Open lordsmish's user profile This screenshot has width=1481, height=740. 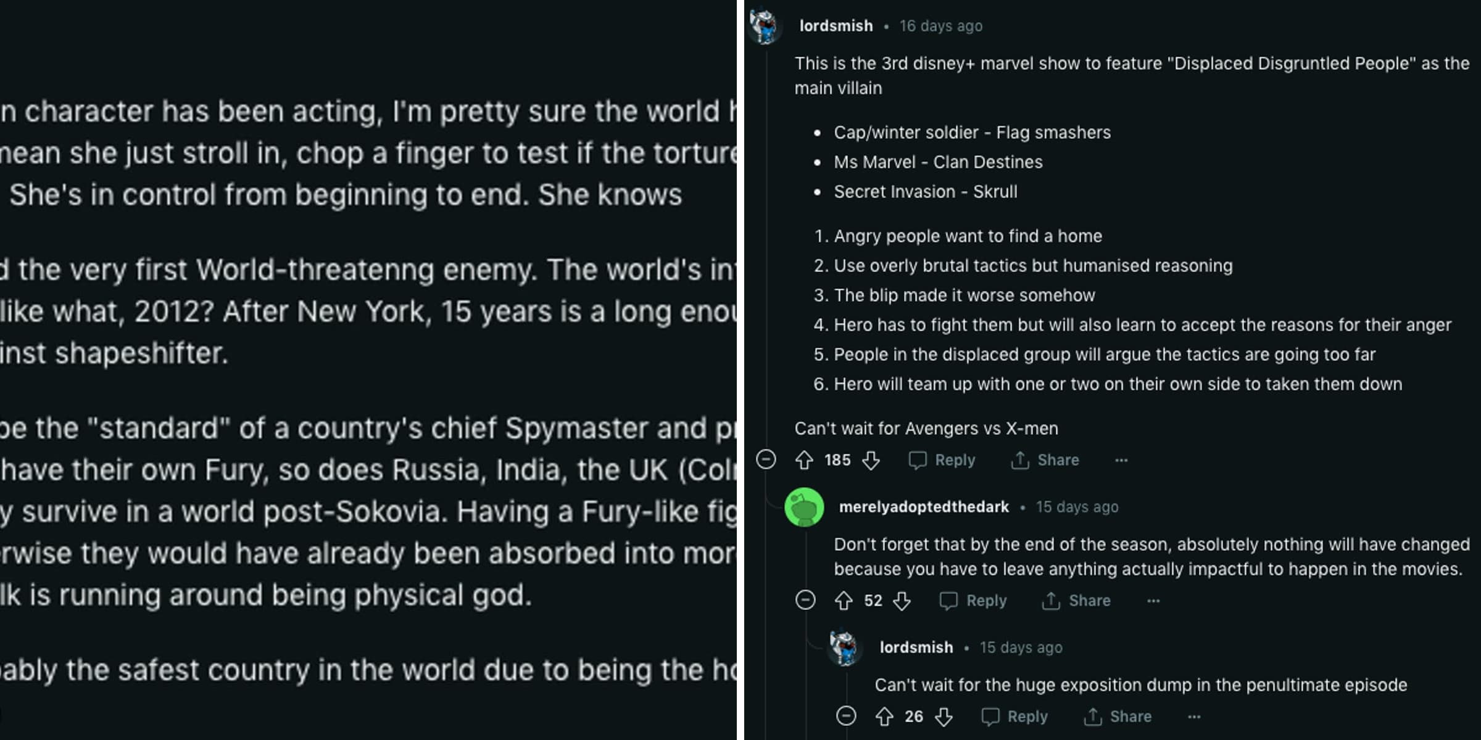click(x=835, y=26)
